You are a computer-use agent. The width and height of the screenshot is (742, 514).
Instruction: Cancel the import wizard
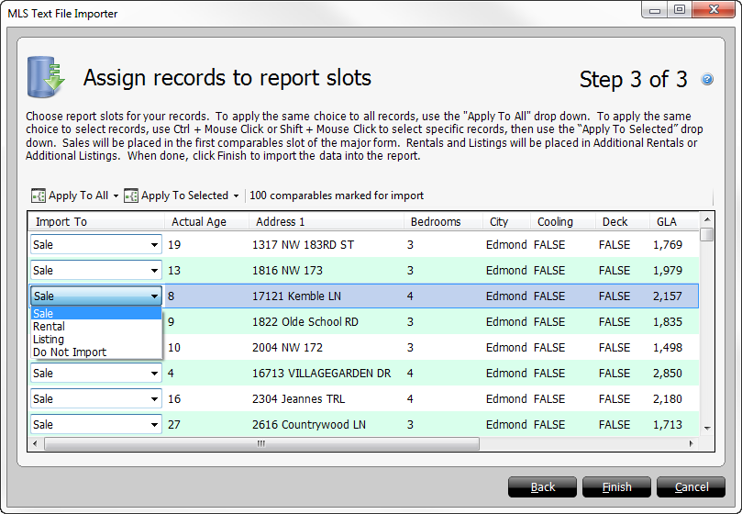tap(692, 487)
